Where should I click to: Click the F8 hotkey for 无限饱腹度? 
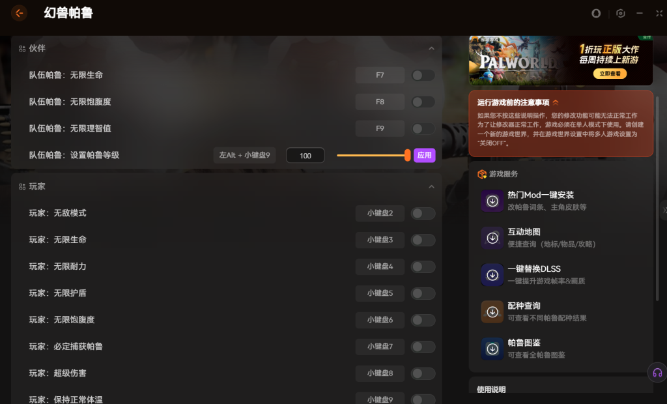pyautogui.click(x=380, y=102)
